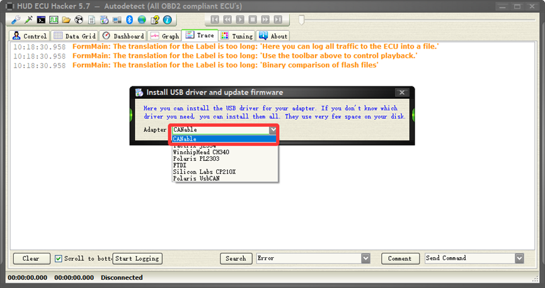Viewport: 545px width, 288px height.
Task: Open the Dashboard tab
Action: [x=123, y=36]
